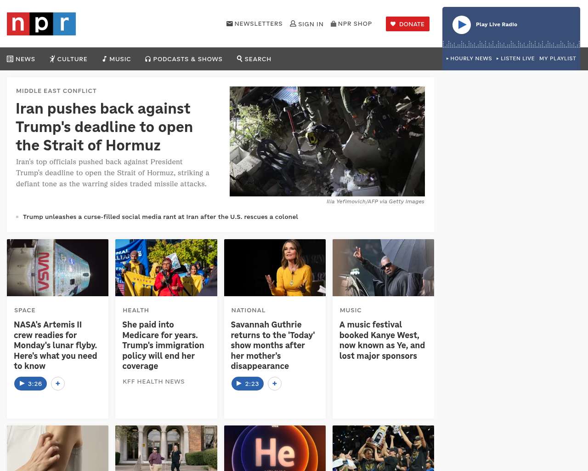
Task: Expand the Culture menu
Action: pos(68,59)
